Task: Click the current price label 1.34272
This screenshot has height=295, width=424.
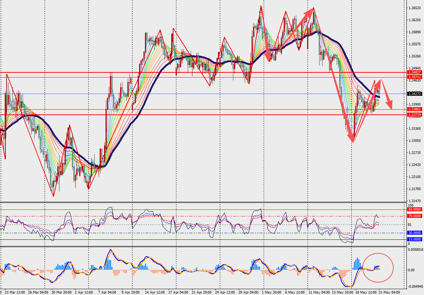Action: pos(415,94)
